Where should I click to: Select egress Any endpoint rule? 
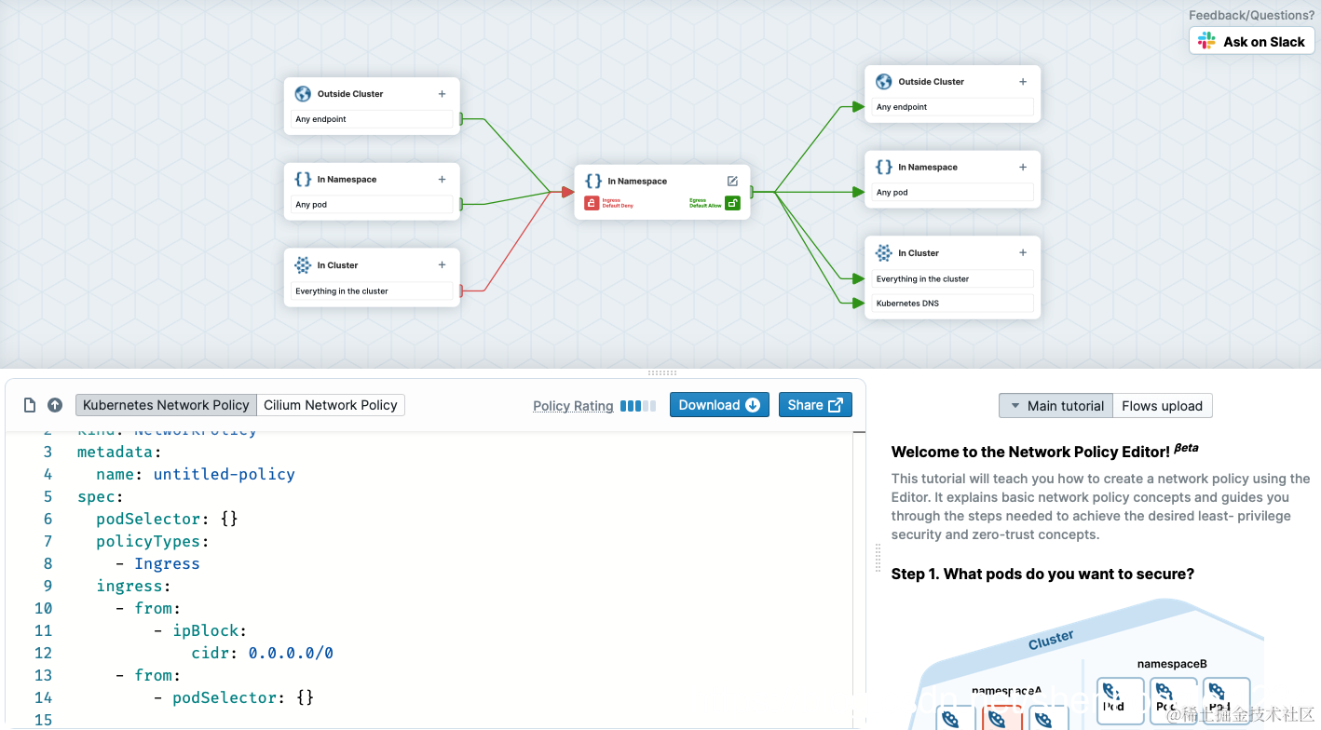tap(953, 107)
